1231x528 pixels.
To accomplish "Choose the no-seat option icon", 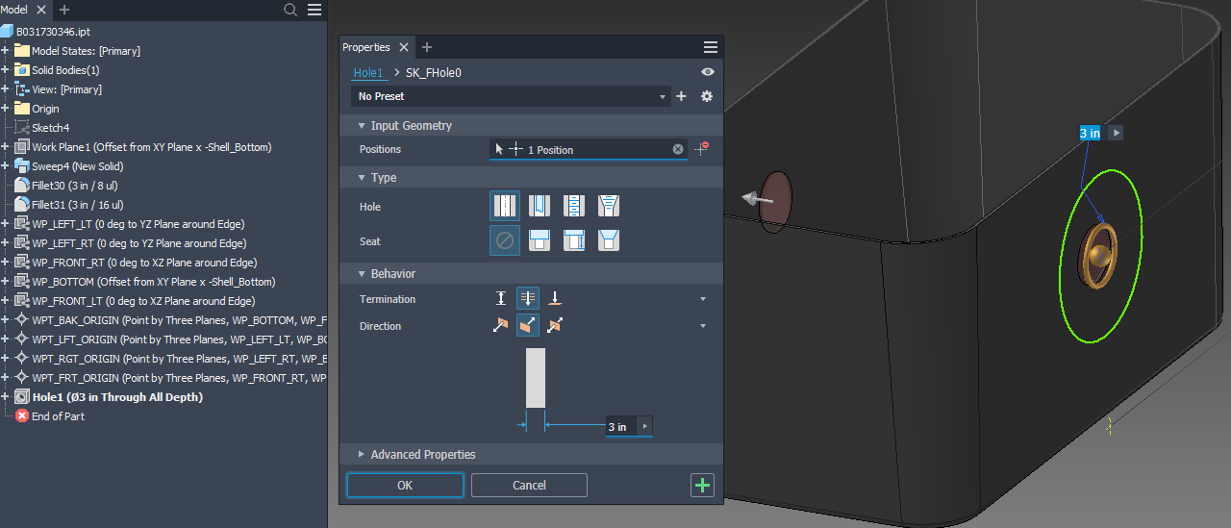I will tap(505, 240).
